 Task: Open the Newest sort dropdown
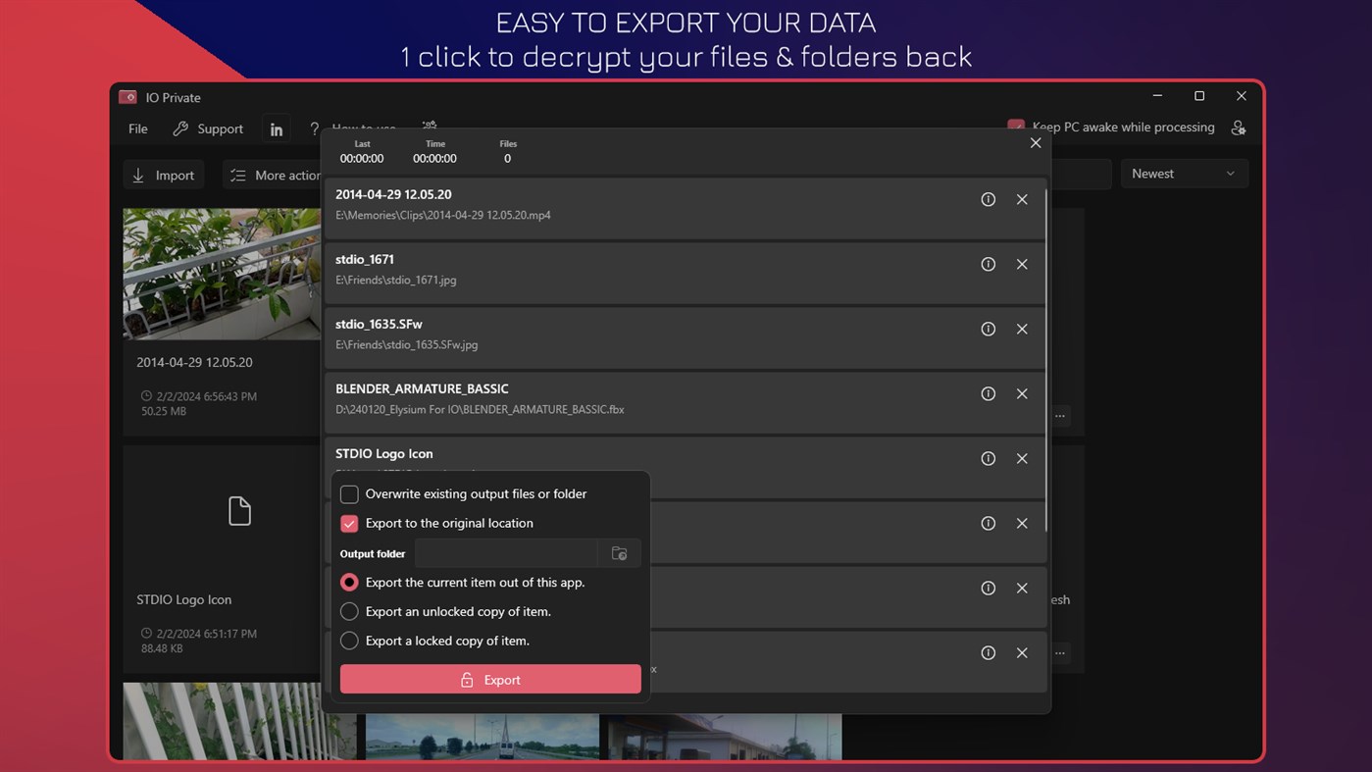coord(1185,174)
